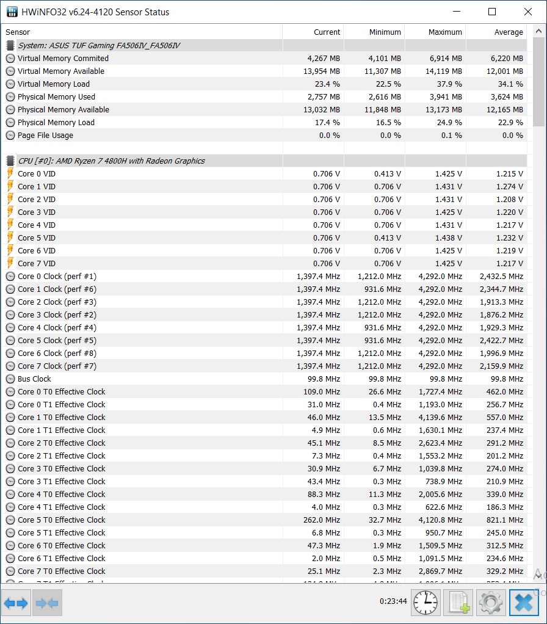Image resolution: width=547 pixels, height=624 pixels.
Task: Select Core 3 Clock (perf #2) row
Action: tap(266, 315)
